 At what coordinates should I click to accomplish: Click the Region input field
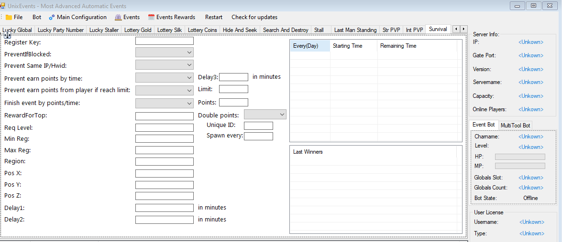click(x=164, y=161)
